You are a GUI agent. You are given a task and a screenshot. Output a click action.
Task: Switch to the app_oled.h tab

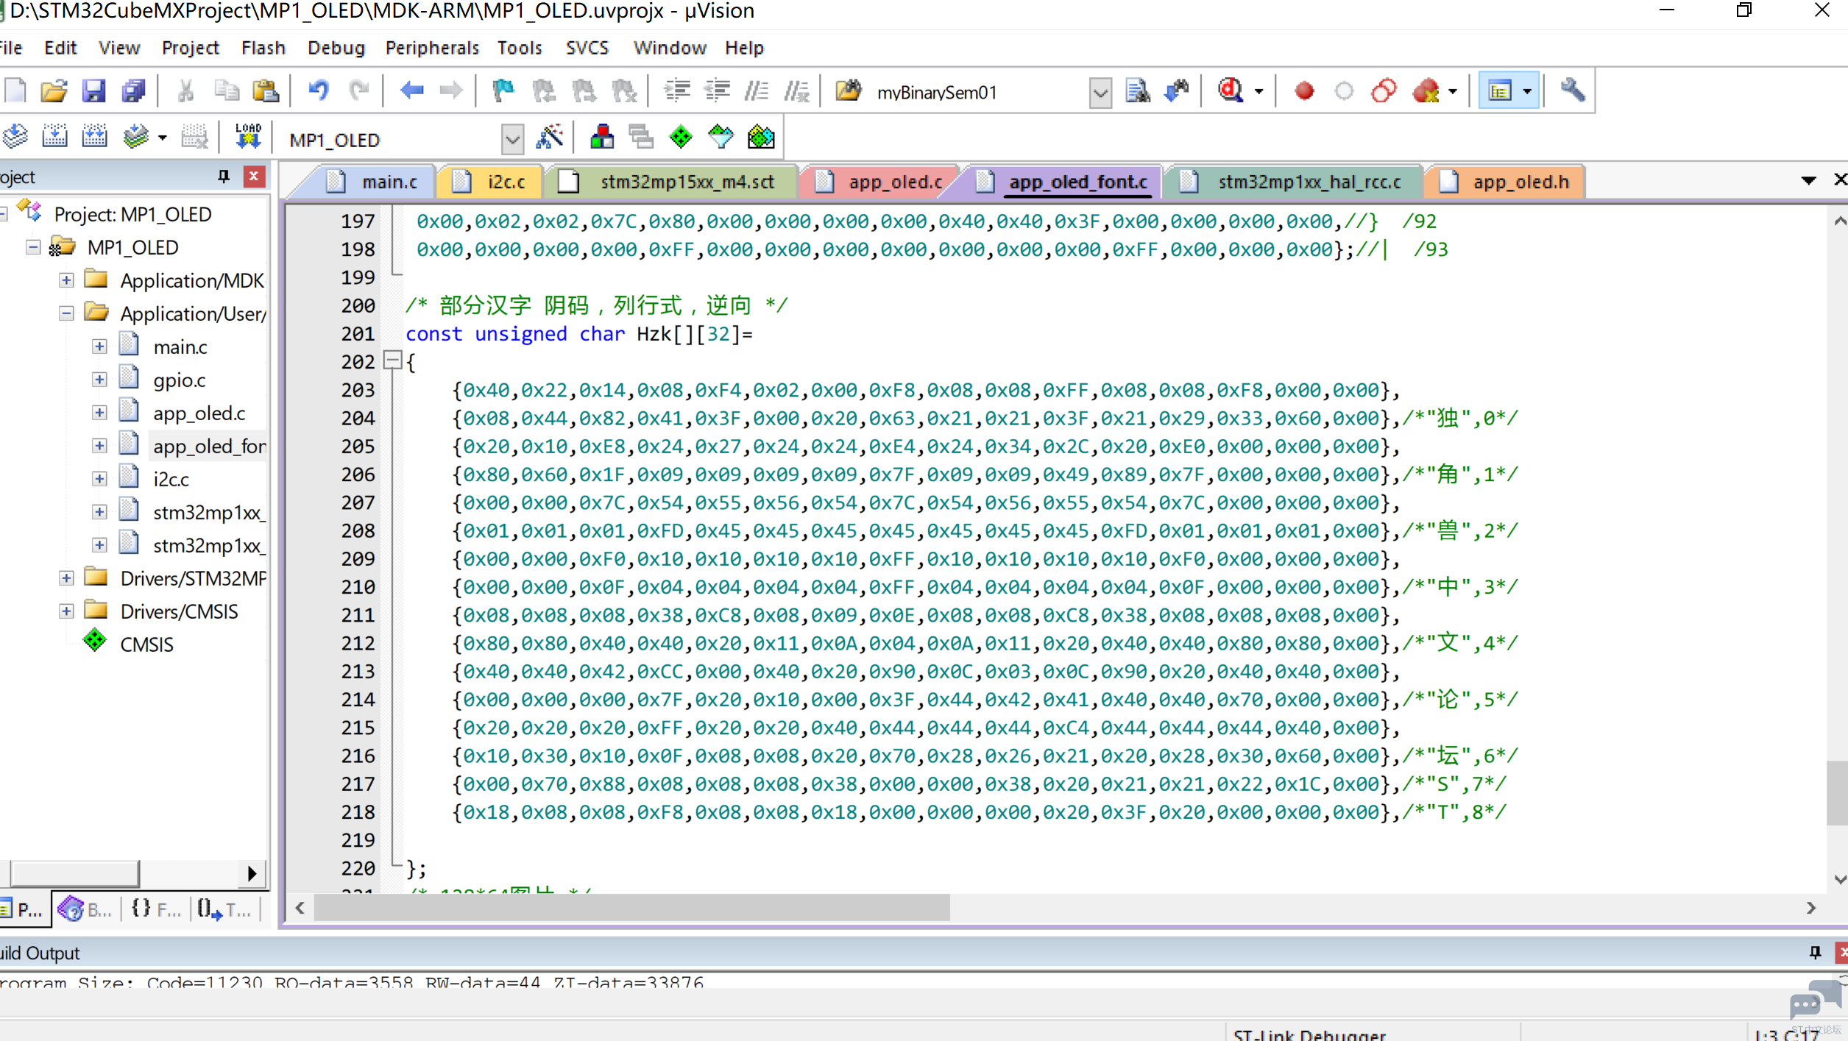[1504, 182]
